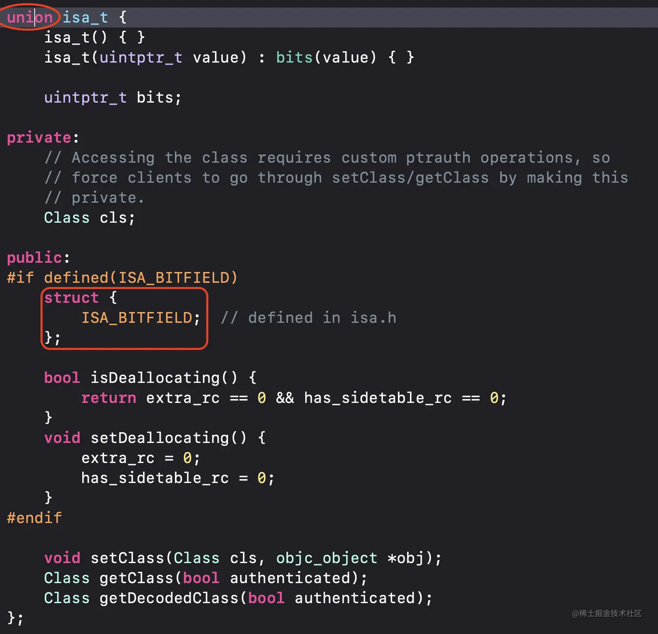Click 'isa_t' type name after union
This screenshot has width=658, height=634.
click(85, 17)
